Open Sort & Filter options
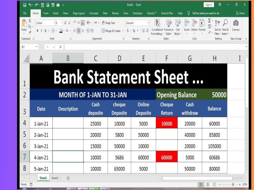This screenshot has height=190, width=254. (217, 27)
